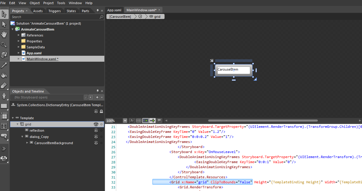Select the Eyedropper tool

pos(4,65)
